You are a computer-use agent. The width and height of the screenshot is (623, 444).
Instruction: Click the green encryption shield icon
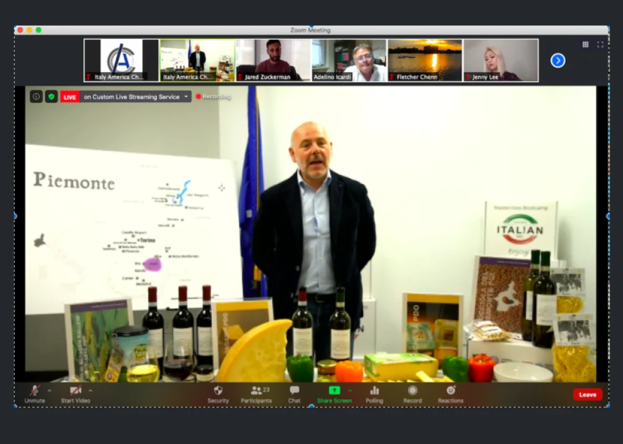point(51,97)
